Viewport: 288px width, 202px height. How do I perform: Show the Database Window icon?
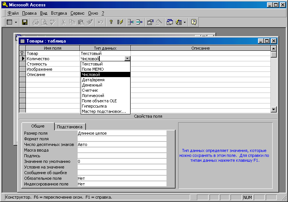click(170, 22)
